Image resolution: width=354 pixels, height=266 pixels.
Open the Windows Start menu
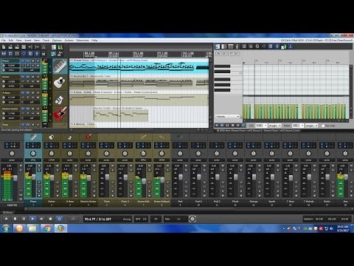[x=6, y=228]
